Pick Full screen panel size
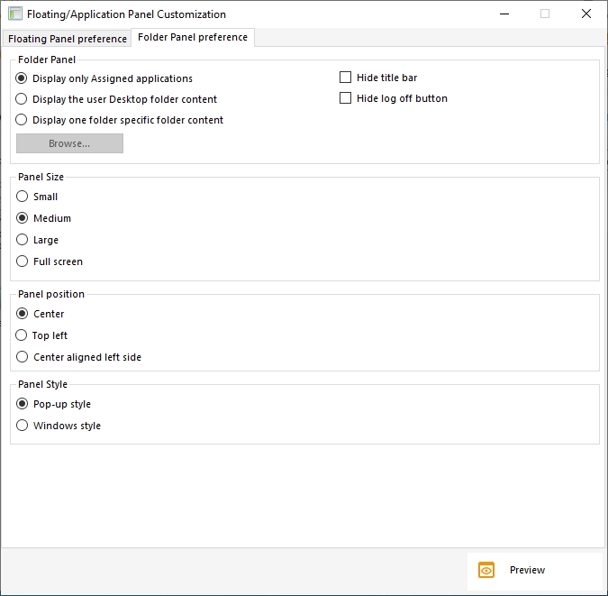 [23, 261]
